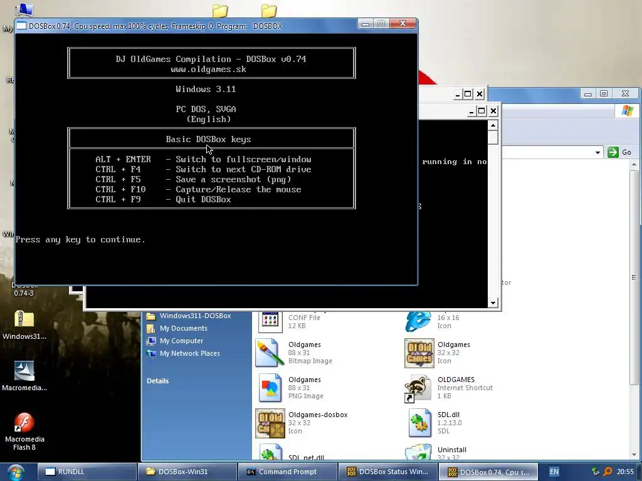The height and width of the screenshot is (481, 642).
Task: Click the taskbar clock showing 20:55
Action: coord(625,472)
